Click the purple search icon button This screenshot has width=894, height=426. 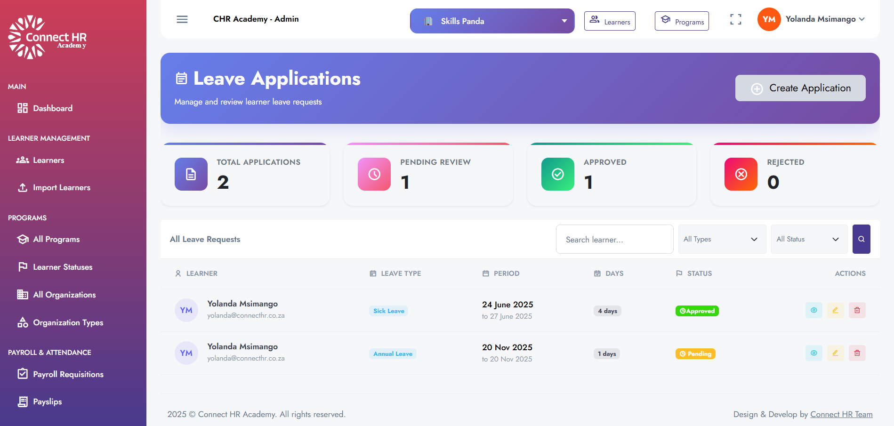point(861,239)
